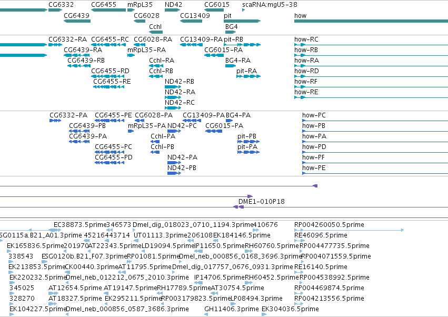Select protein CG6332-PA

(68, 115)
